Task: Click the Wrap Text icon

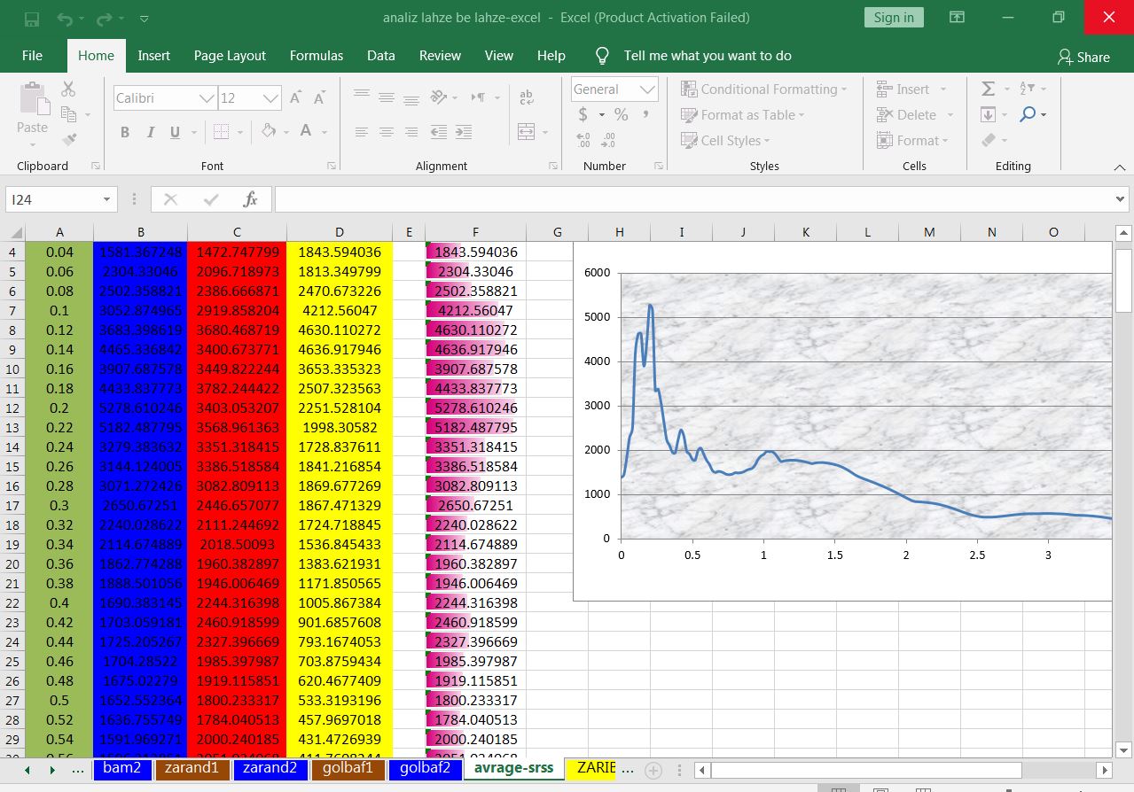Action: point(526,97)
